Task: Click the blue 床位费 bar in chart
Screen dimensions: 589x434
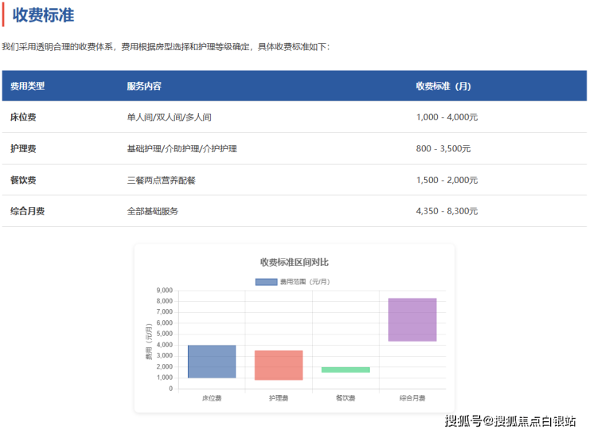Action: (x=212, y=362)
